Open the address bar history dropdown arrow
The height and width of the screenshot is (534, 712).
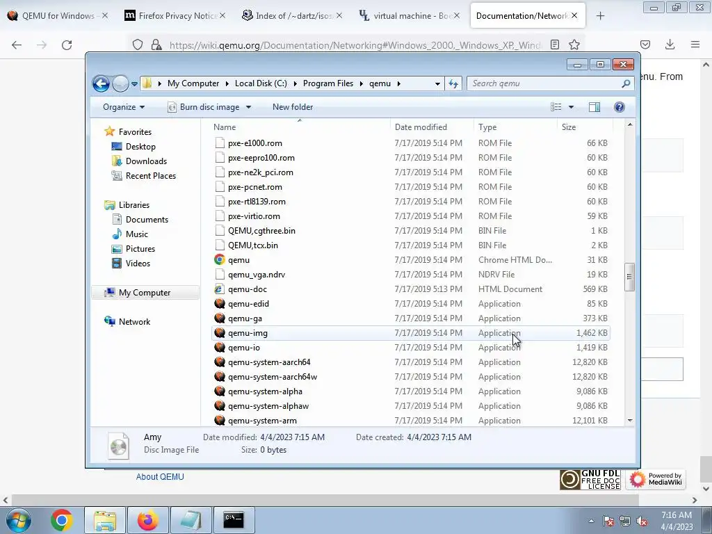[437, 83]
